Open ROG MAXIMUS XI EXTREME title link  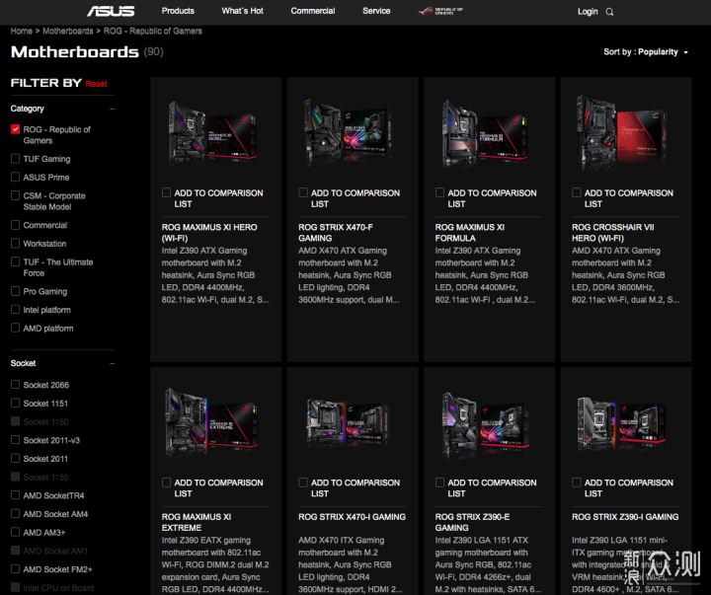click(x=197, y=522)
